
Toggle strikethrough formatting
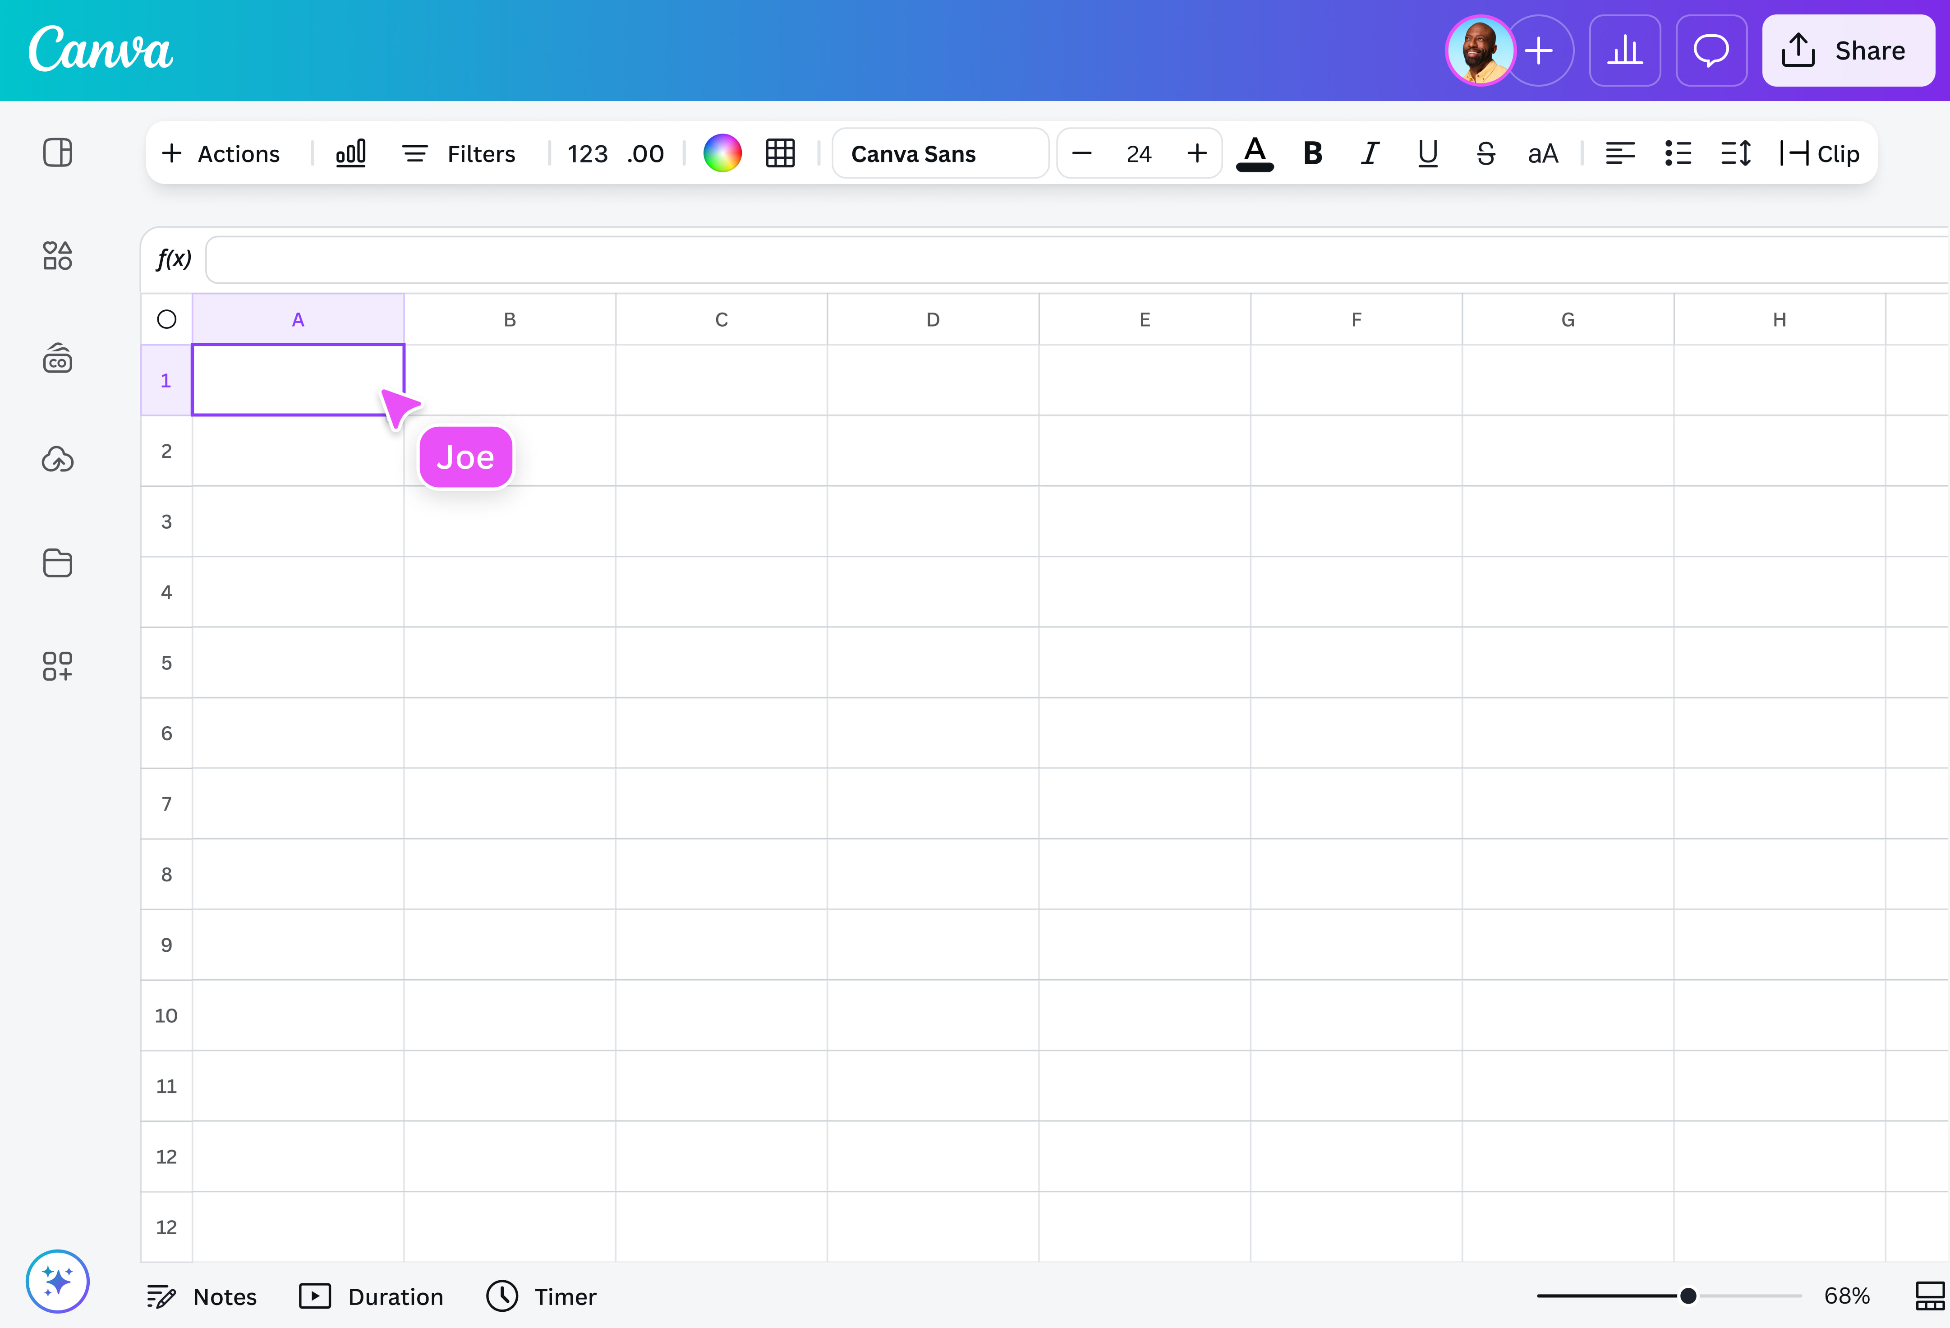click(x=1485, y=153)
